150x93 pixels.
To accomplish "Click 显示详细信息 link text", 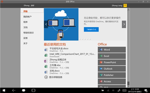I will coord(56,77).
